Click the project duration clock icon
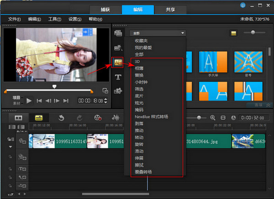Image resolution: width=274 pixels, height=199 pixels. (x=233, y=118)
